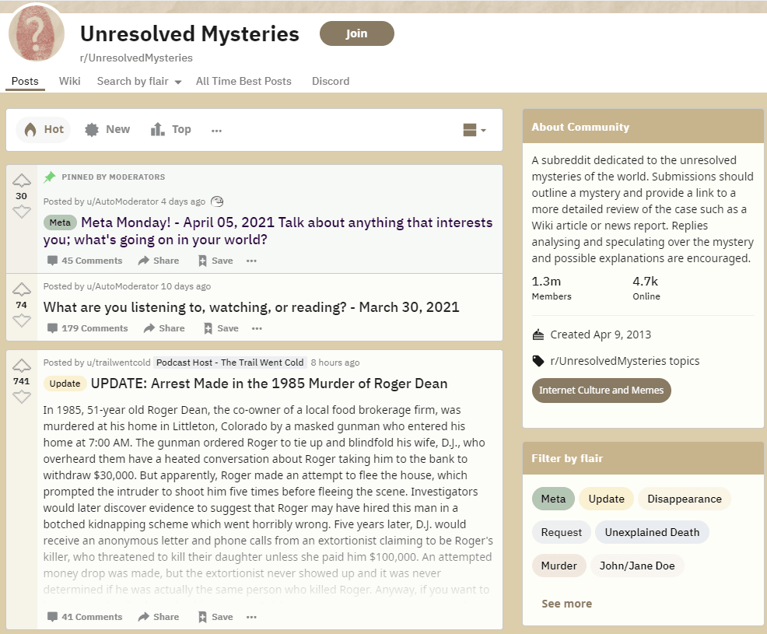Filter by John/Jane Doe flair

[x=637, y=566]
